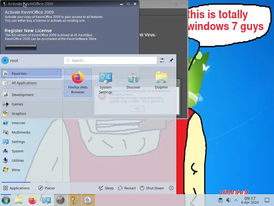The height and width of the screenshot is (206, 274).
Task: Open the file manager taskbar icon
Action: pos(19,200)
